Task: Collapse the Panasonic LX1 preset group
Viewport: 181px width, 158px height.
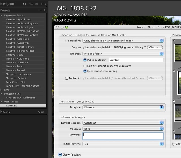Action: [x=1, y=94]
